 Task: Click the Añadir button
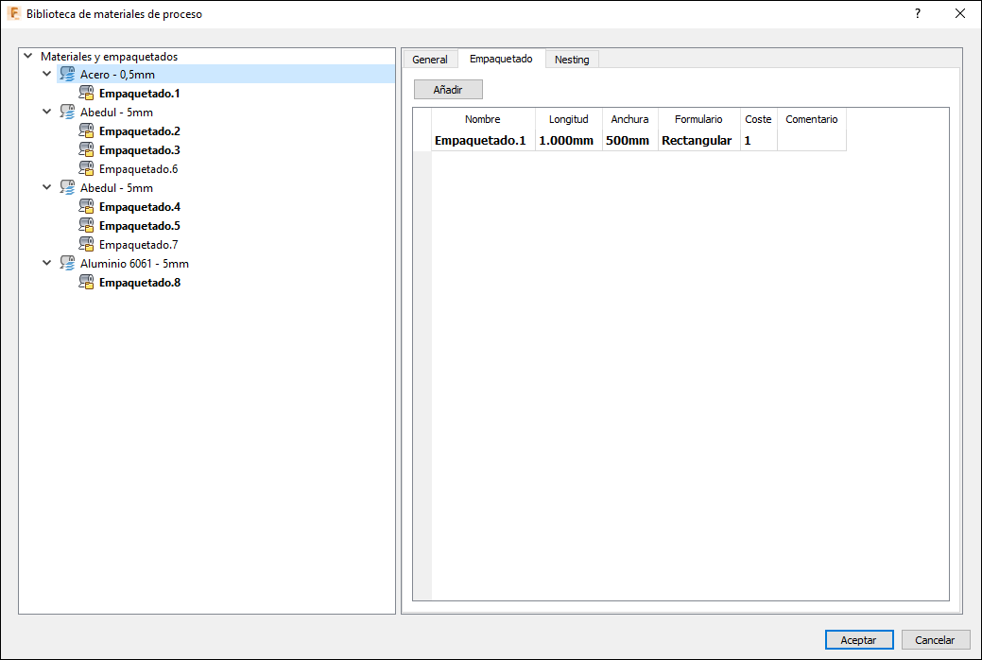(x=448, y=90)
